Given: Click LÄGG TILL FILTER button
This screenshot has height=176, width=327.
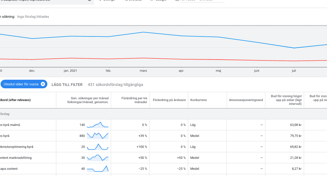Looking at the screenshot, I should [x=67, y=85].
